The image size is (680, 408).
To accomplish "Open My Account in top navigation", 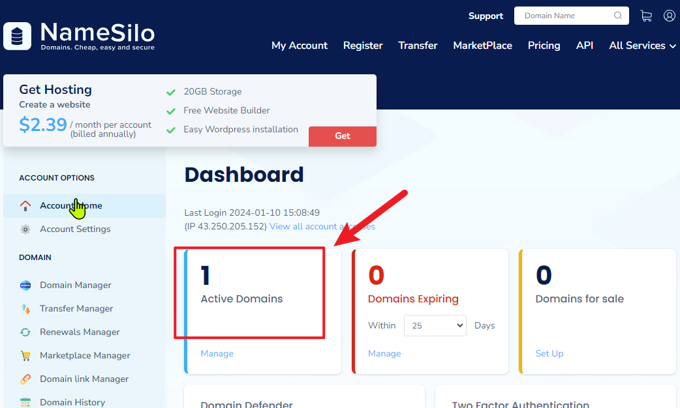I will 300,46.
